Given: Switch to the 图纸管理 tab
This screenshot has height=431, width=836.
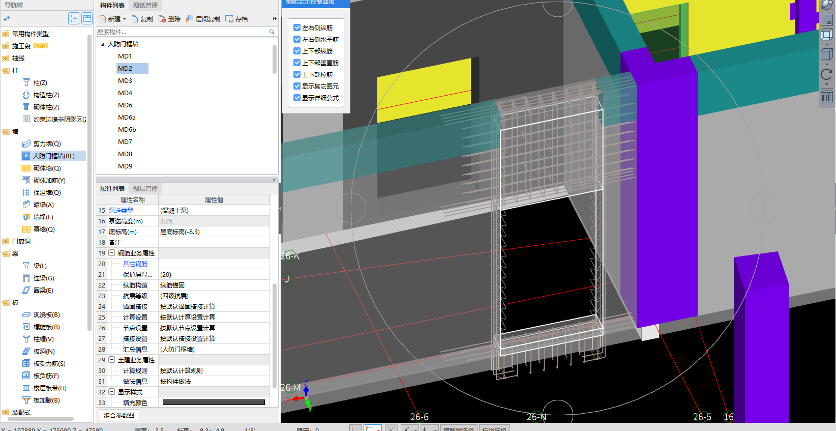Looking at the screenshot, I should [x=145, y=5].
